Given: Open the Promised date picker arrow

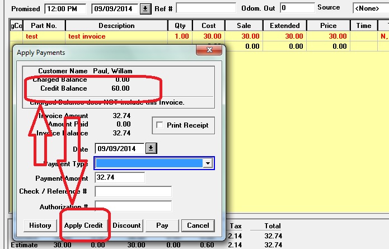Looking at the screenshot, I should pos(146,9).
